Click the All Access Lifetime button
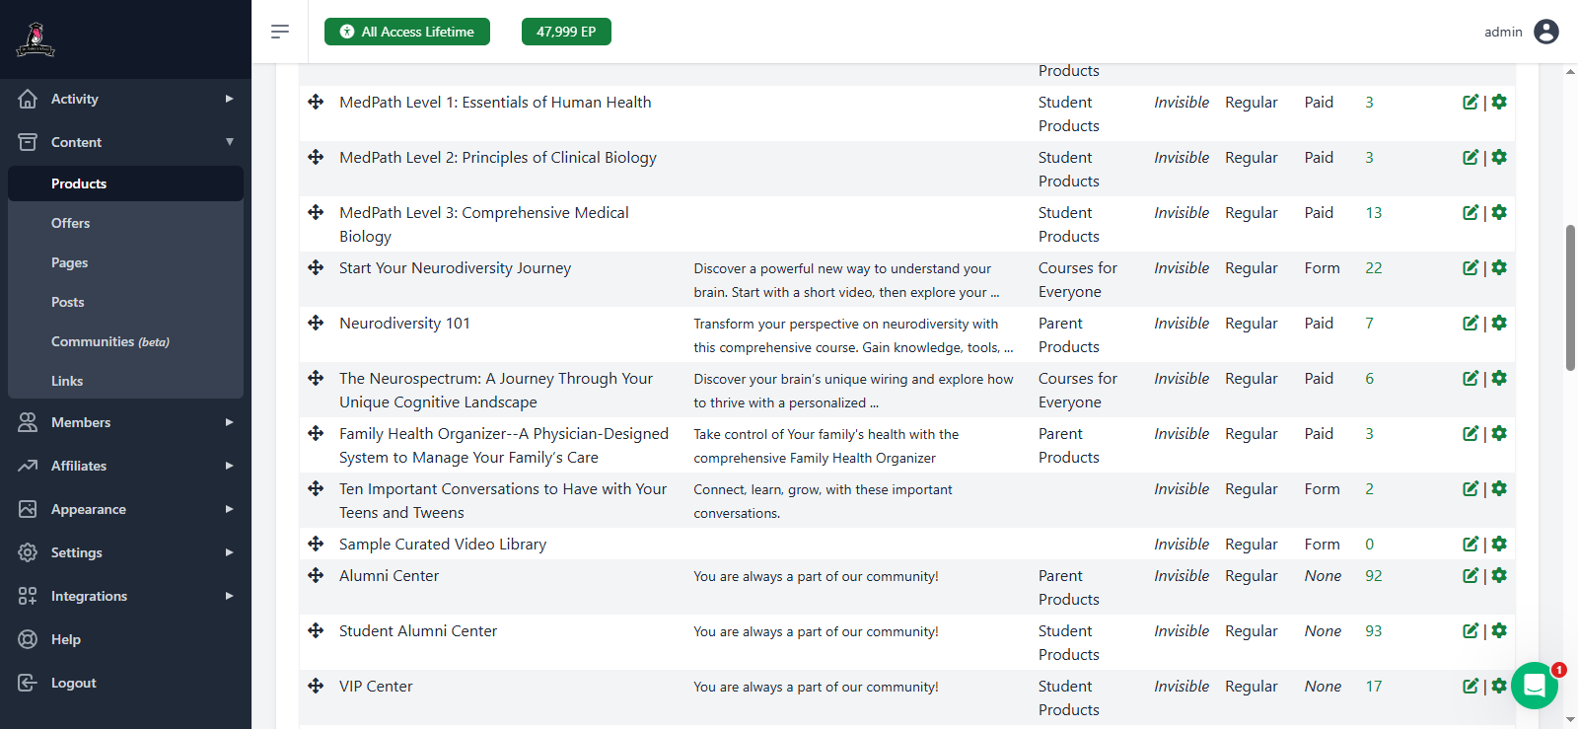This screenshot has height=729, width=1578. coord(406,32)
